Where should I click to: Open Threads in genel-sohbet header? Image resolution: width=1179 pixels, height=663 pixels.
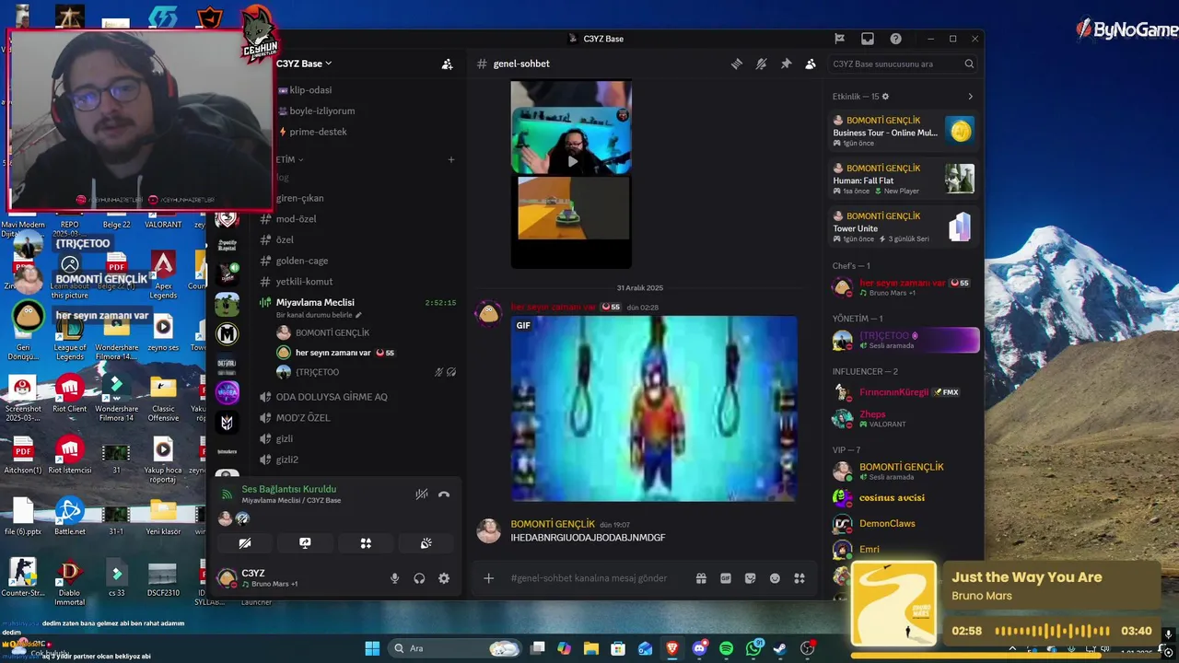737,64
